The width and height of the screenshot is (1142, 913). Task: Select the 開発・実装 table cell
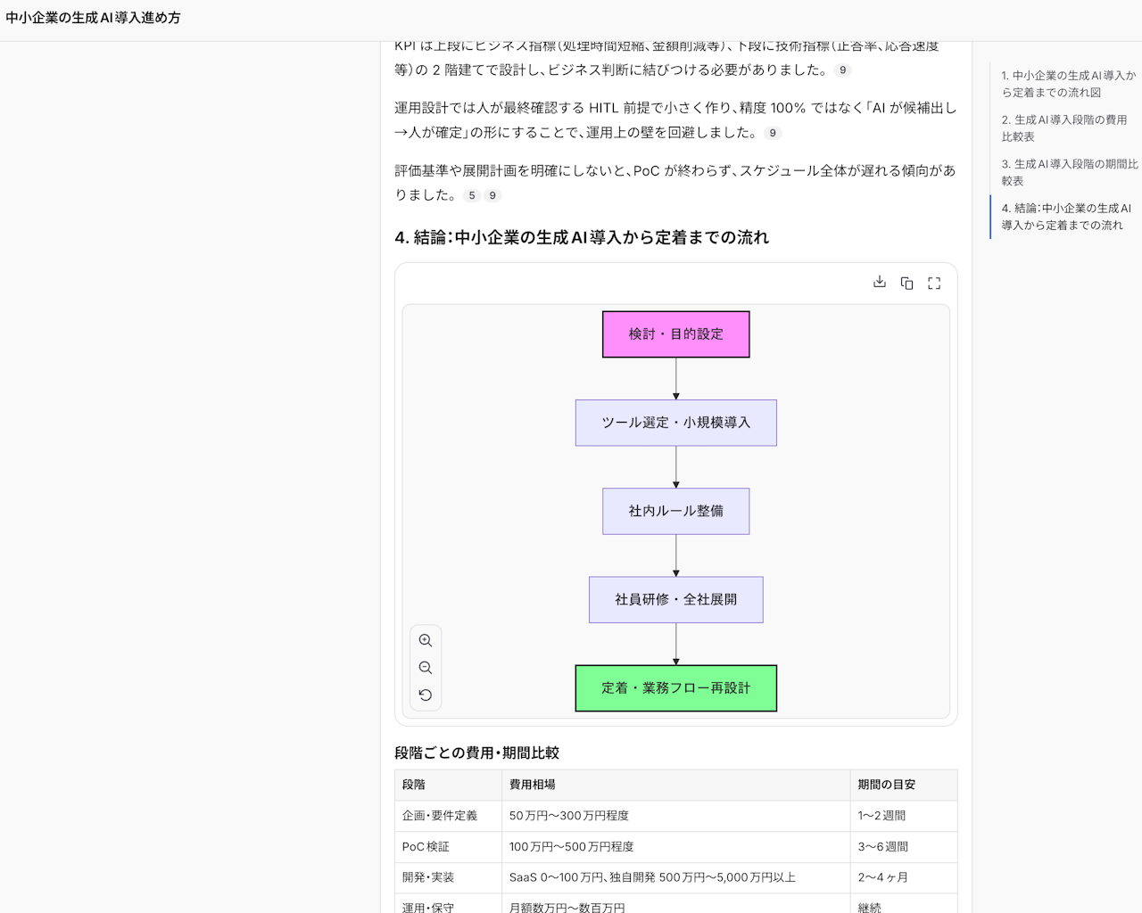pos(449,877)
